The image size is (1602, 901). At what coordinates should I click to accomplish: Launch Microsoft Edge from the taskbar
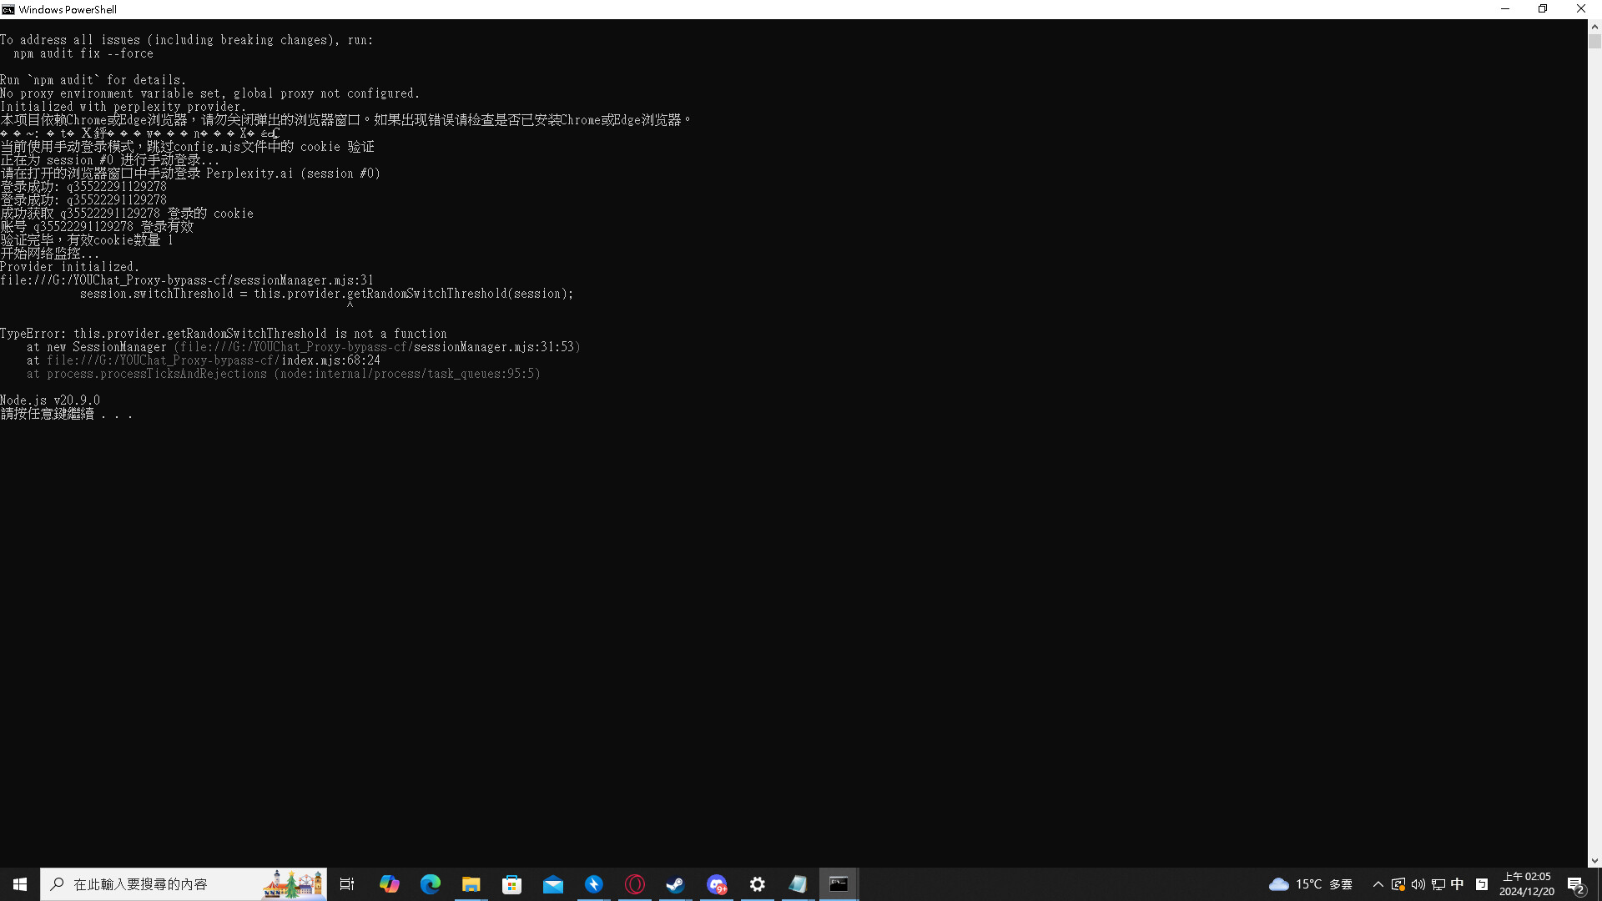[x=431, y=884]
